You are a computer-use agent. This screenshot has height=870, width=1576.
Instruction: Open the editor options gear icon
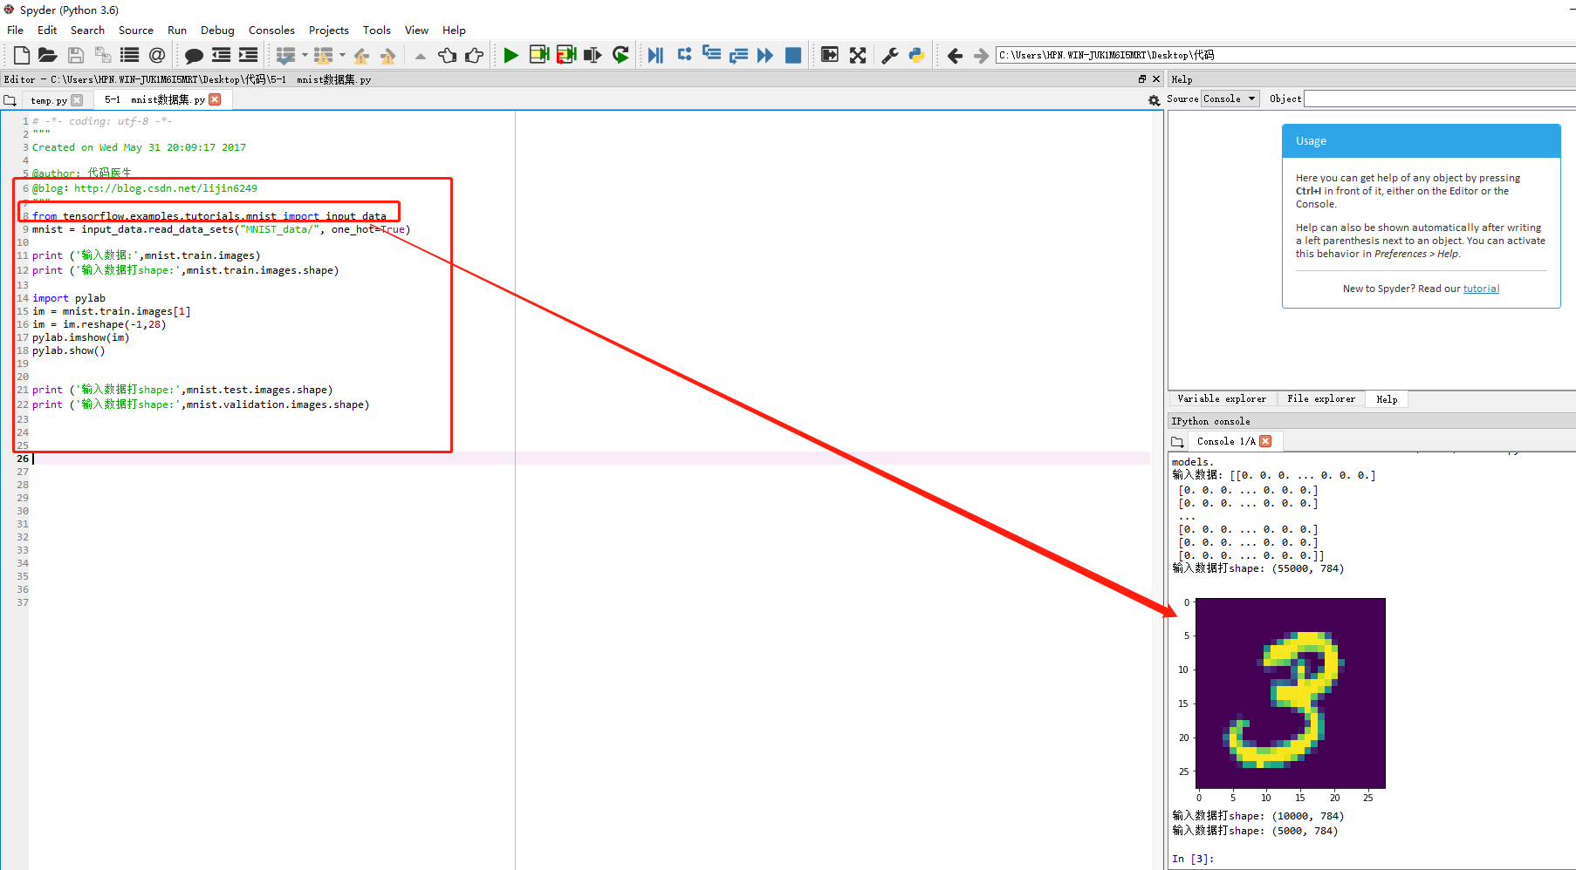pyautogui.click(x=1154, y=100)
